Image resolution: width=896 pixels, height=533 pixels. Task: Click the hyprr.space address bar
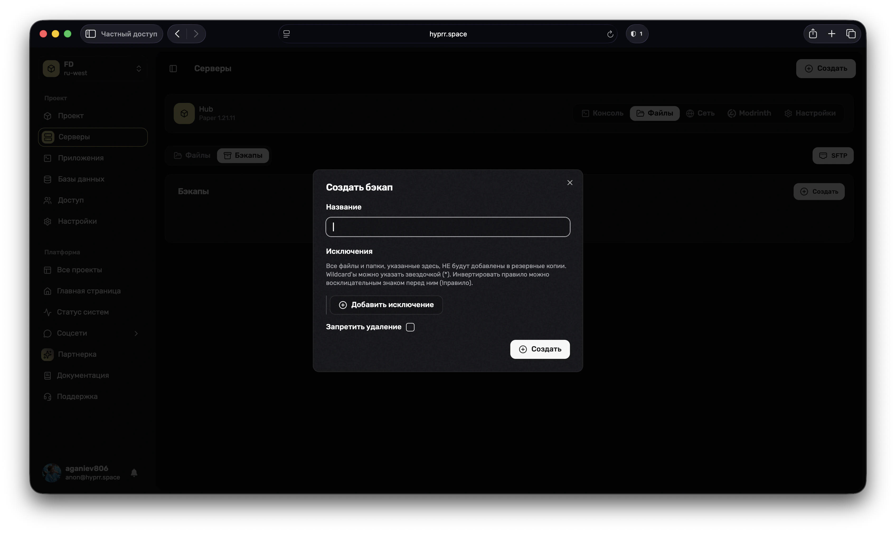point(448,34)
